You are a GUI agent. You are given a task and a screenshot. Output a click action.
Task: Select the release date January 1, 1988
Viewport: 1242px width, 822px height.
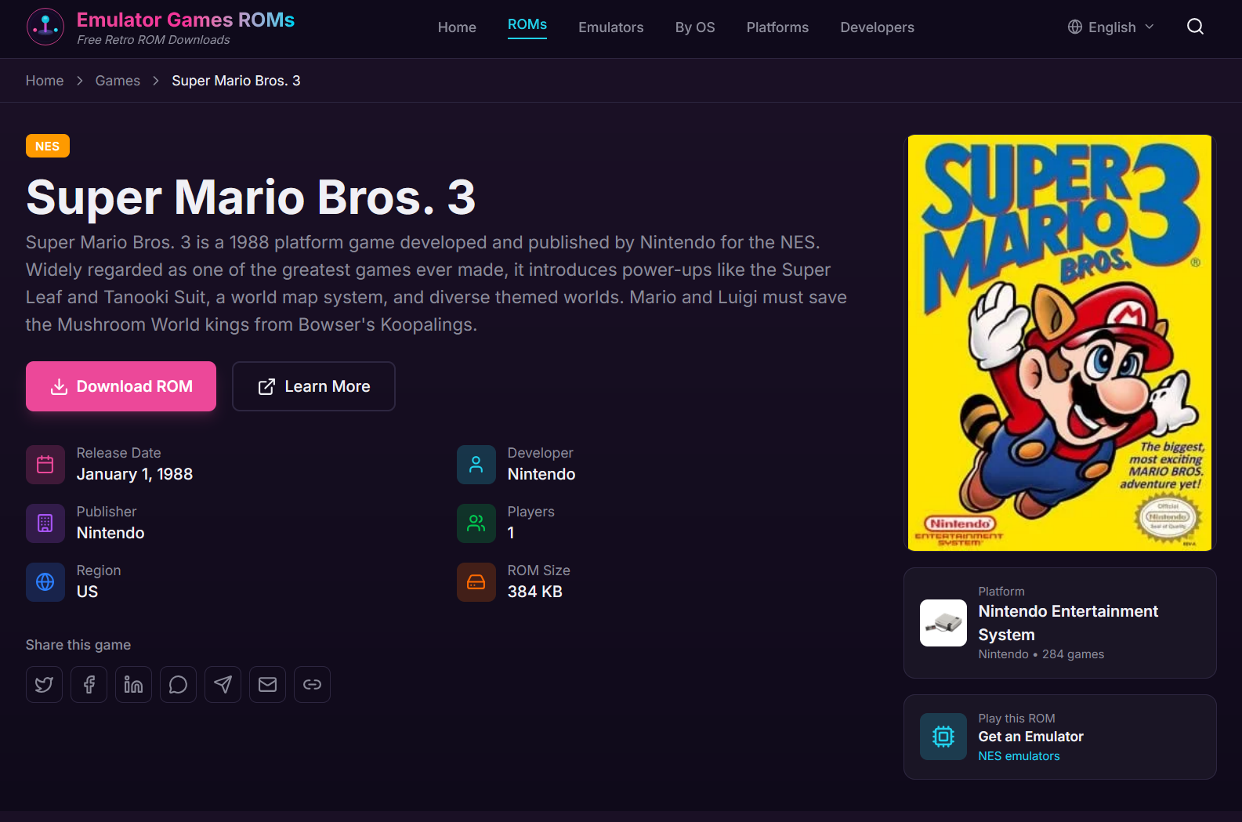click(x=135, y=474)
